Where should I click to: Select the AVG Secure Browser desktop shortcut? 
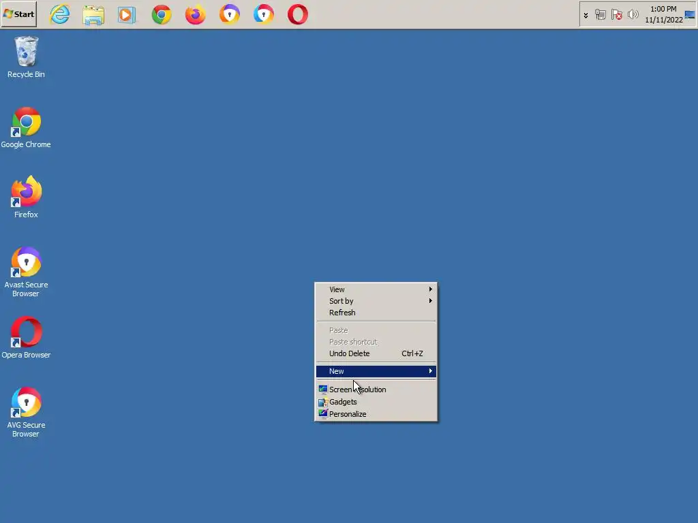click(x=26, y=412)
